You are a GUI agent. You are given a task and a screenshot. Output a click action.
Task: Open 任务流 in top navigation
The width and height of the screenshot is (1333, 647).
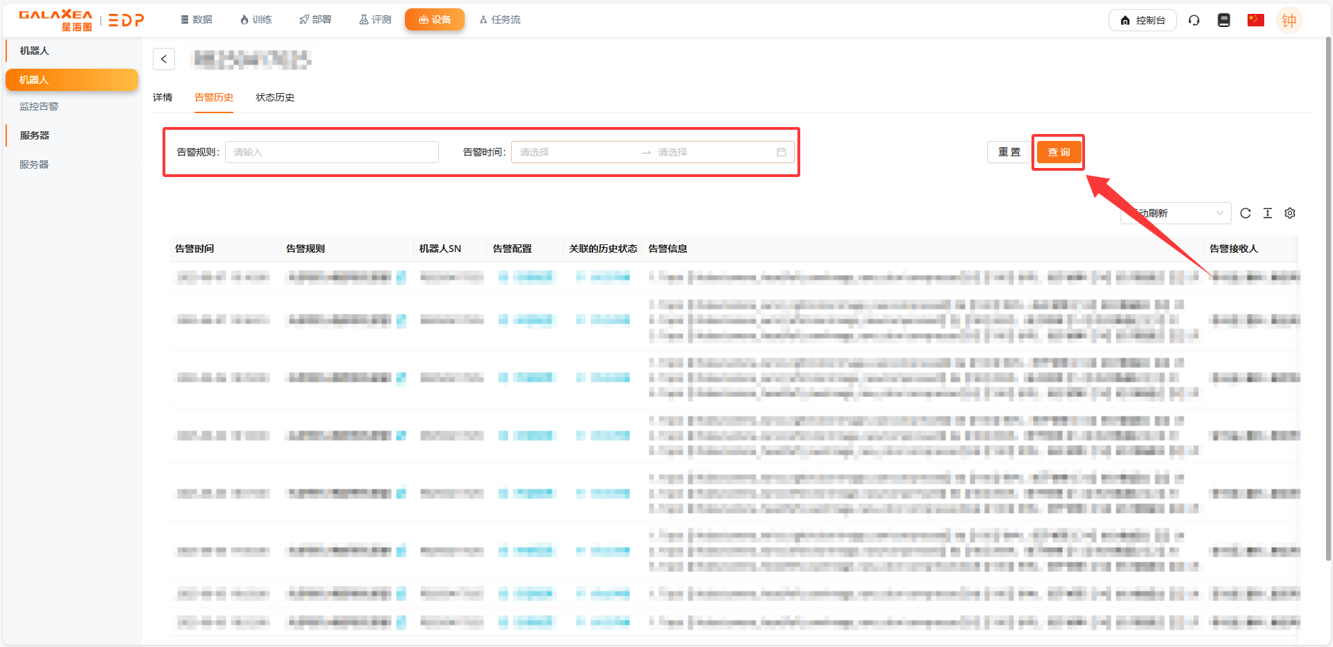500,19
